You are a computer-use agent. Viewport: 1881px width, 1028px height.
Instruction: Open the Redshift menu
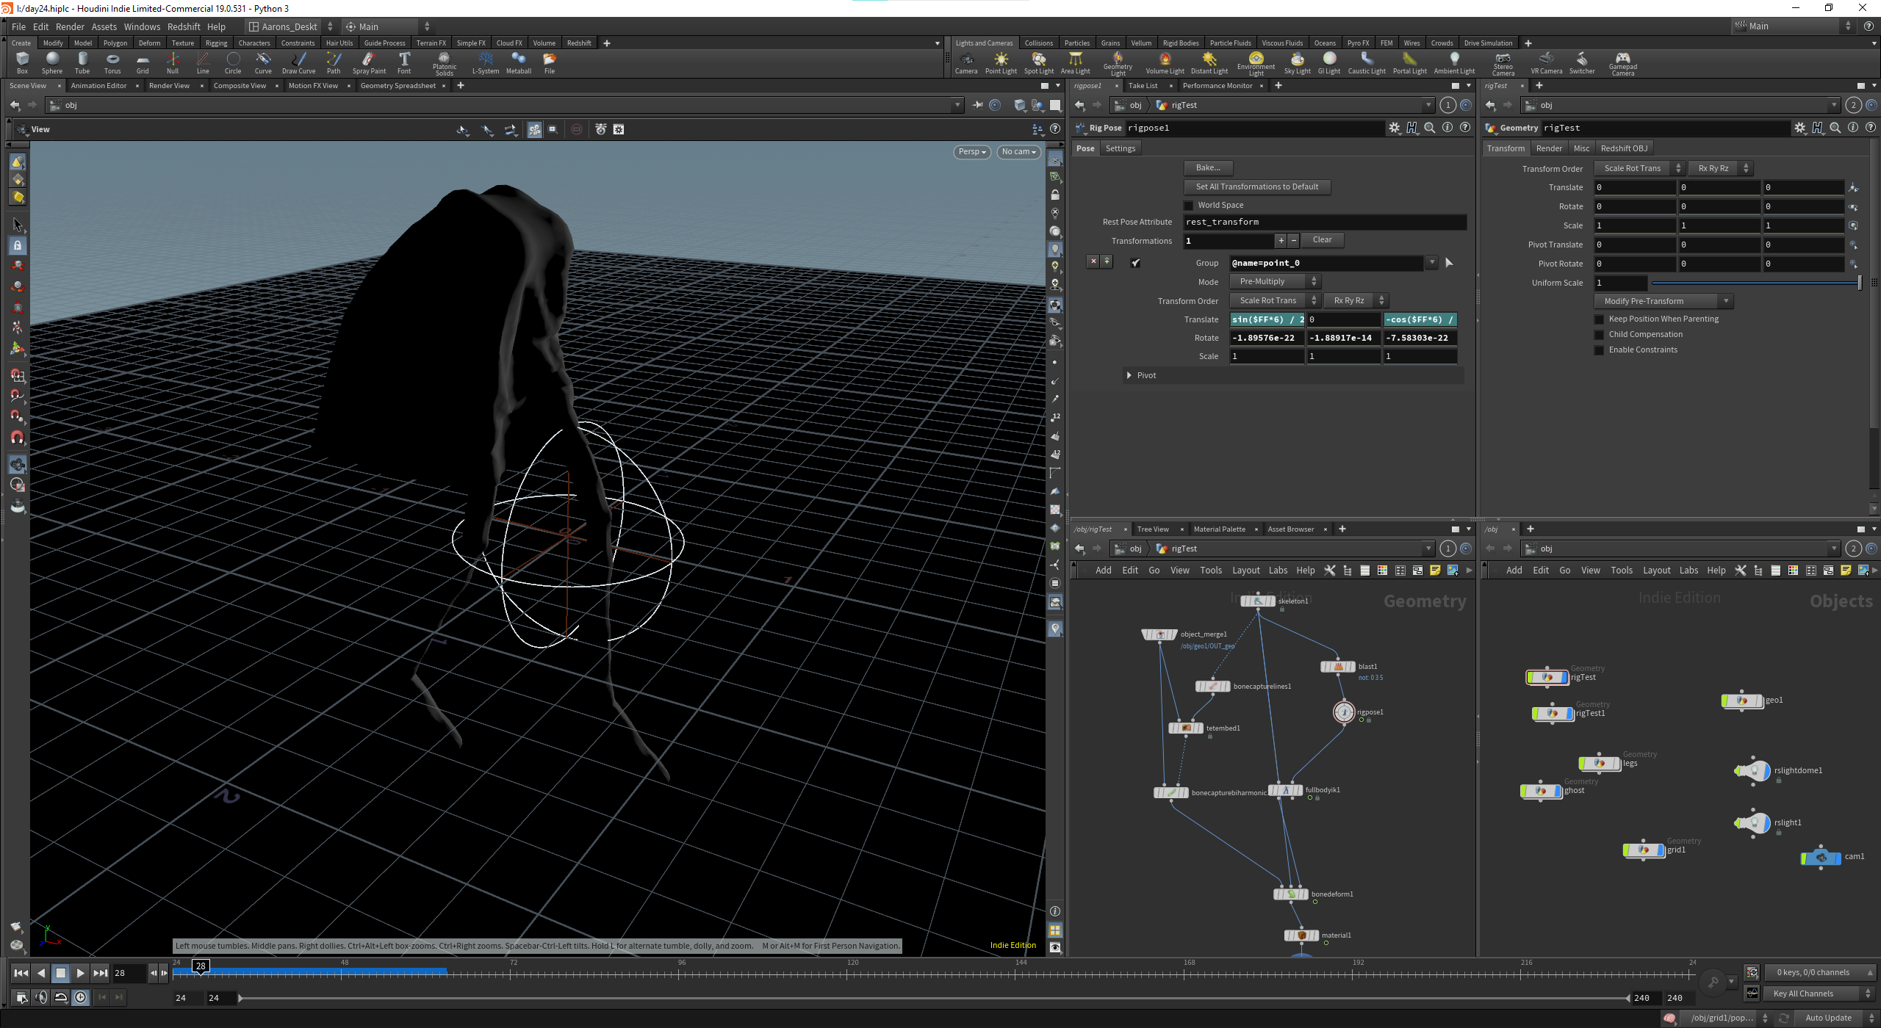point(184,27)
